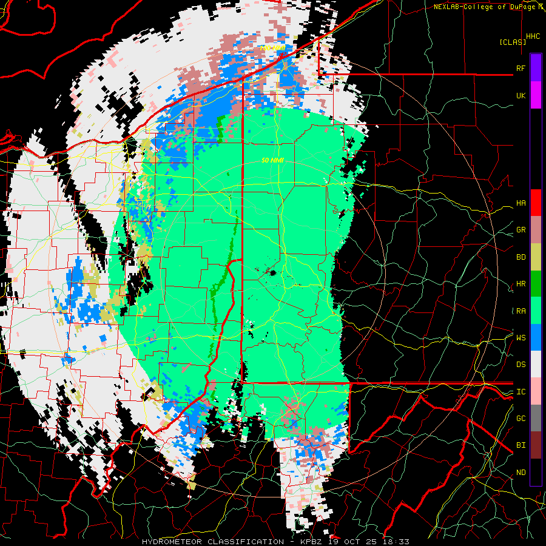This screenshot has height=546, width=546.
Task: Click the magenta UK legend color swatch
Action: (536, 95)
